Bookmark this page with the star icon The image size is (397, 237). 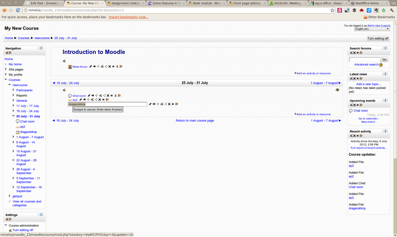tap(332, 10)
